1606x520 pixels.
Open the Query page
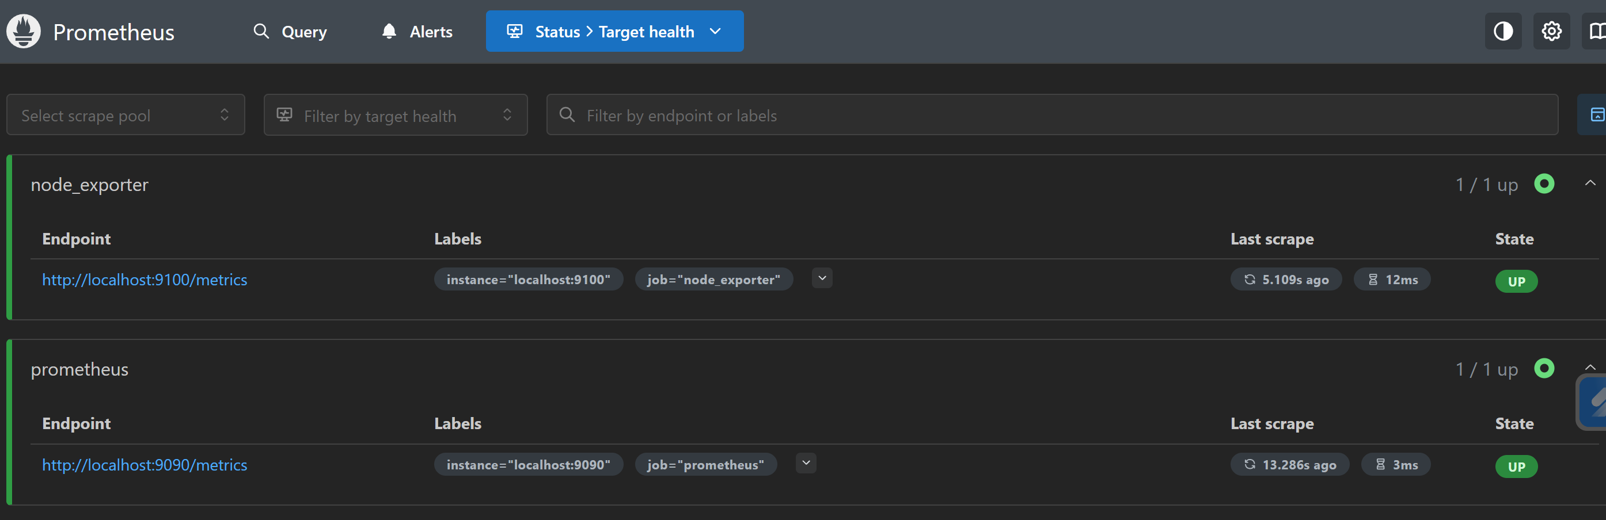tap(290, 31)
